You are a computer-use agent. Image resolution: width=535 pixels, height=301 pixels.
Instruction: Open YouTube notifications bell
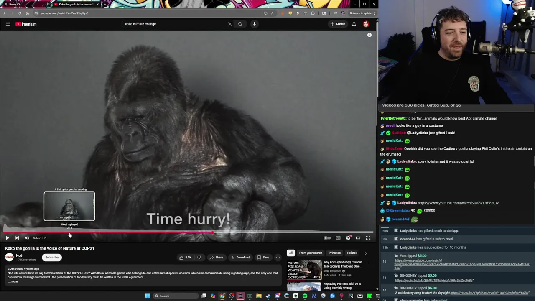pos(354,24)
